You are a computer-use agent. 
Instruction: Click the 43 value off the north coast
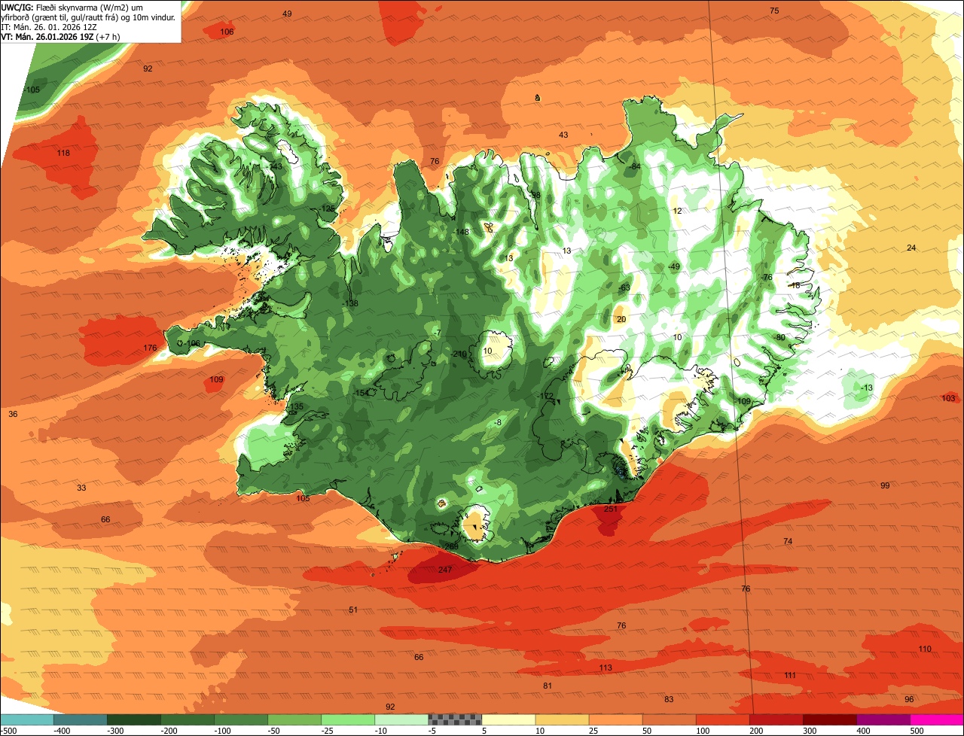(563, 135)
